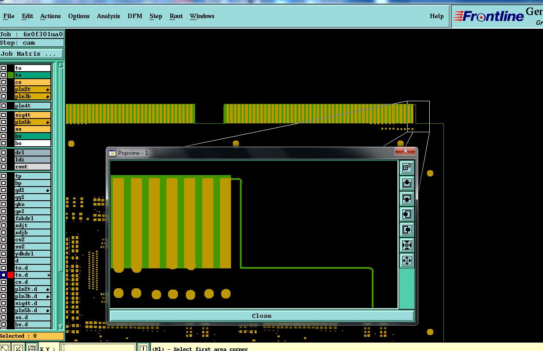Click the hand marker on the pln5b layer
This screenshot has width=543, height=351.
coord(48,122)
